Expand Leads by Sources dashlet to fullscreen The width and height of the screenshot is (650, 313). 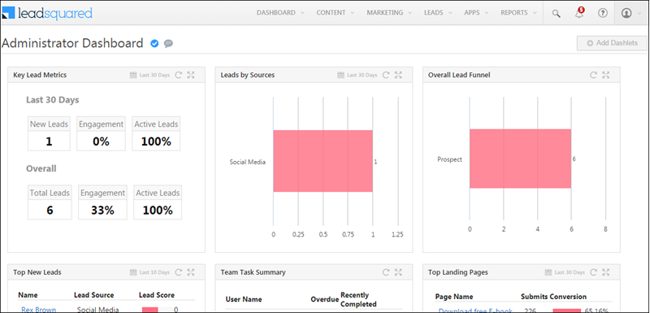click(x=398, y=75)
